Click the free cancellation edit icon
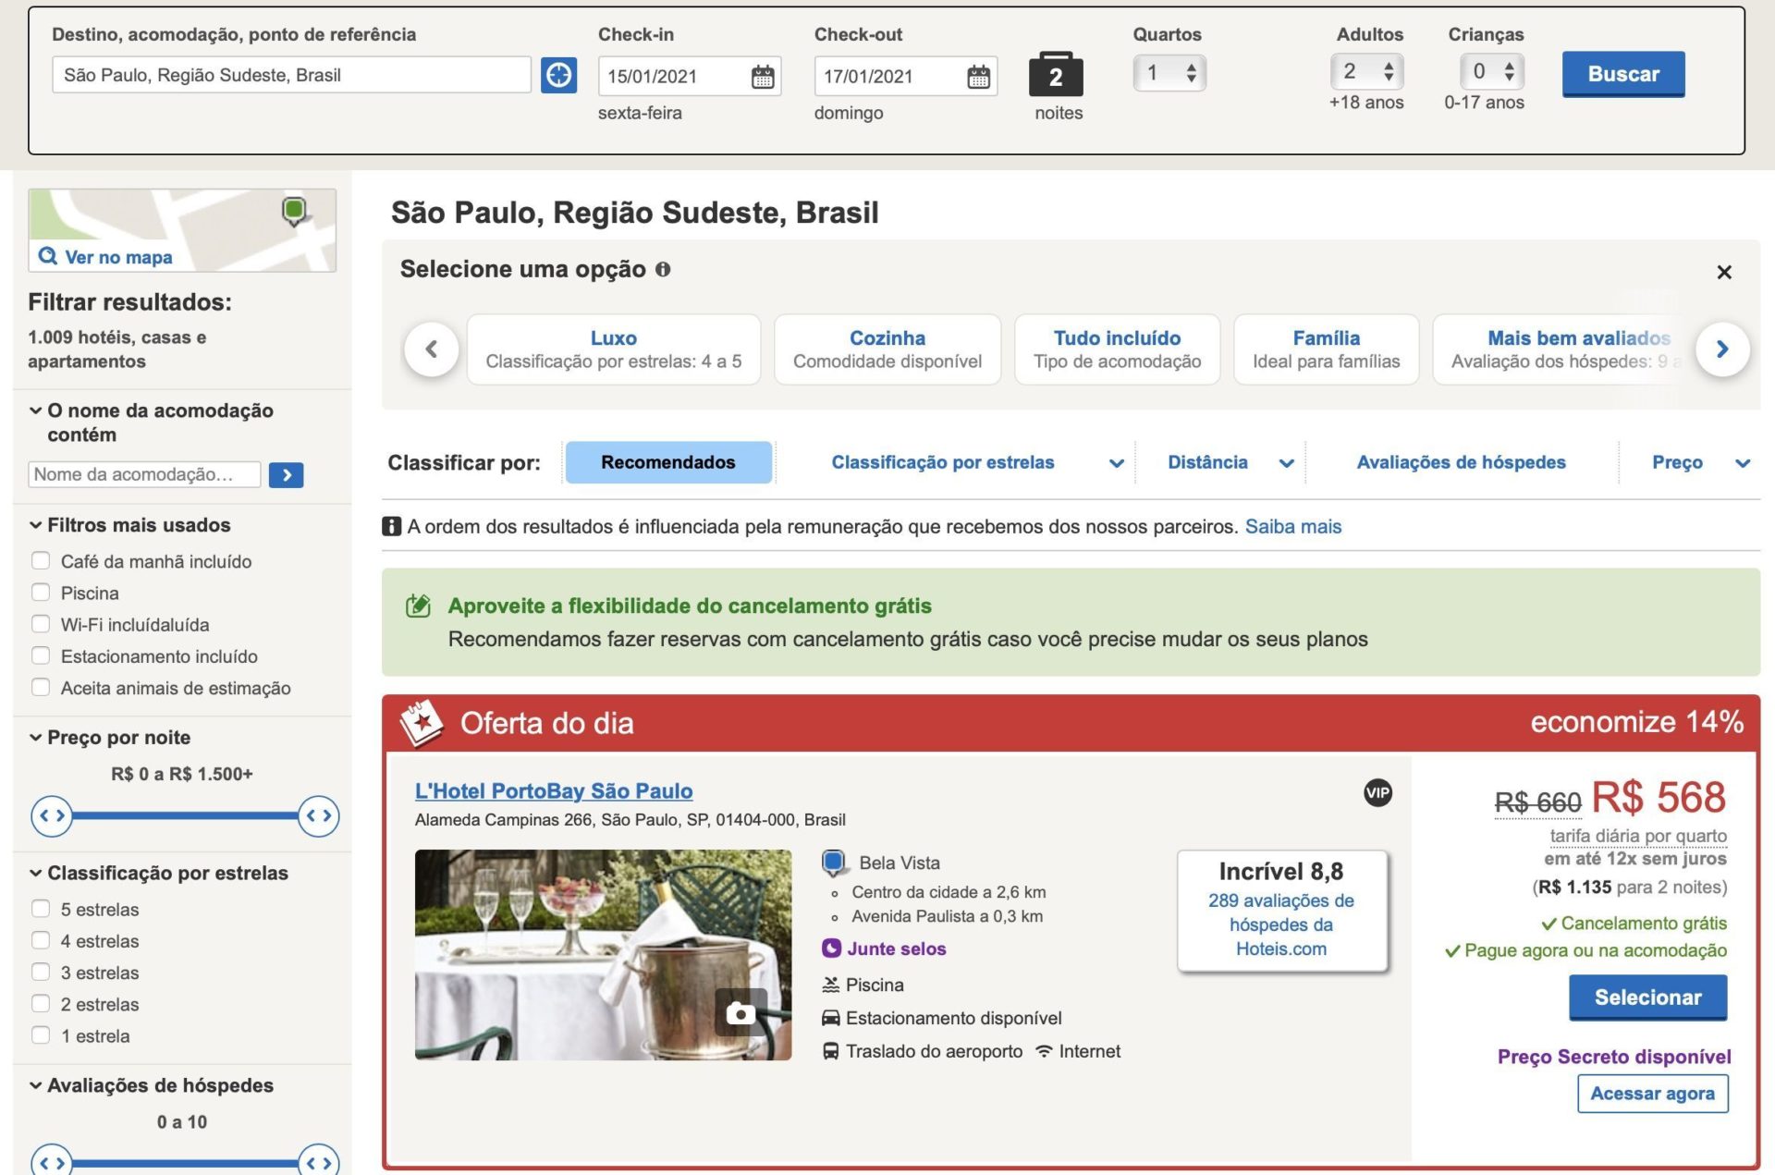1775x1175 pixels. [x=418, y=606]
